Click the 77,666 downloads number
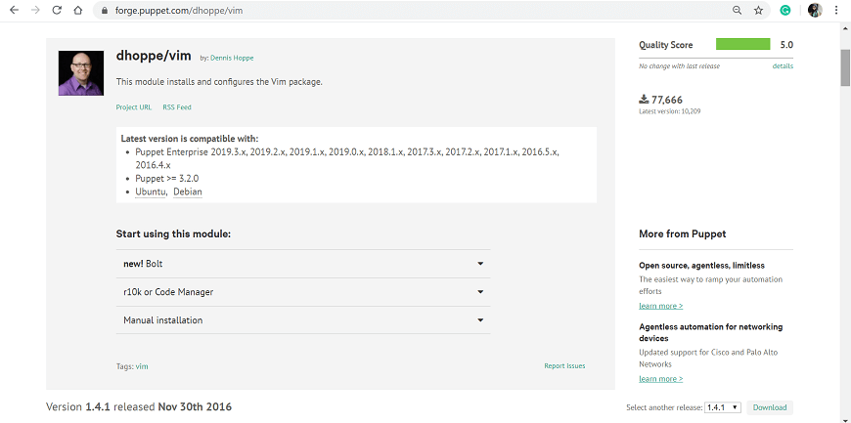The image size is (851, 423). click(667, 100)
